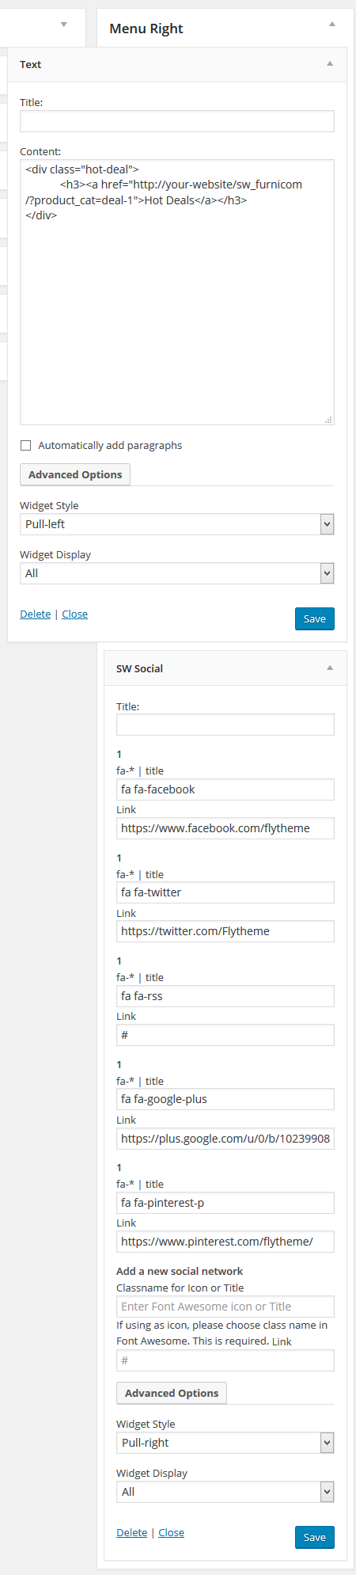Open SW Social Widget Display dropdown
This screenshot has height=1575, width=356.
(x=225, y=1492)
